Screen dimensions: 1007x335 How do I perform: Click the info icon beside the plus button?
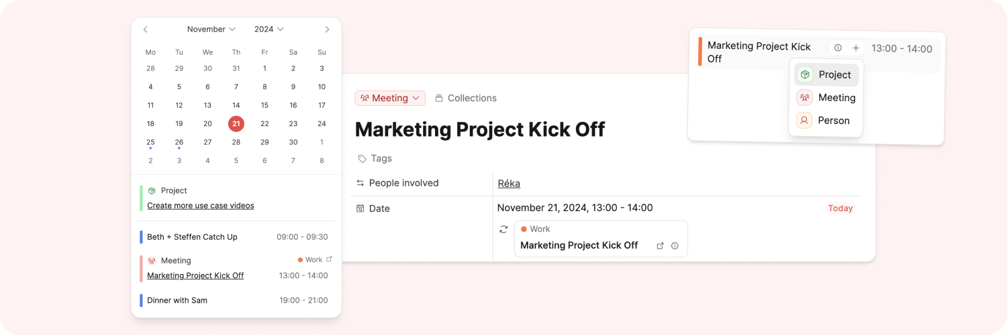838,48
